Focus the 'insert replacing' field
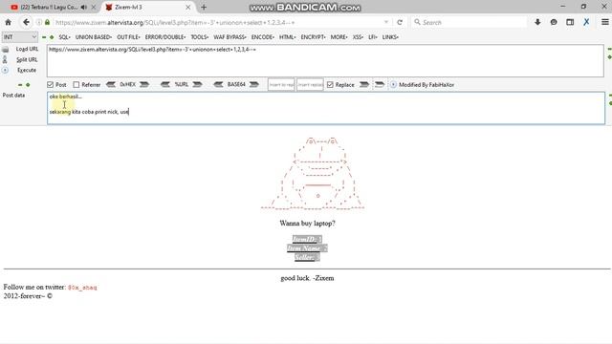Screen dimensions: 612x344 [x=310, y=85]
